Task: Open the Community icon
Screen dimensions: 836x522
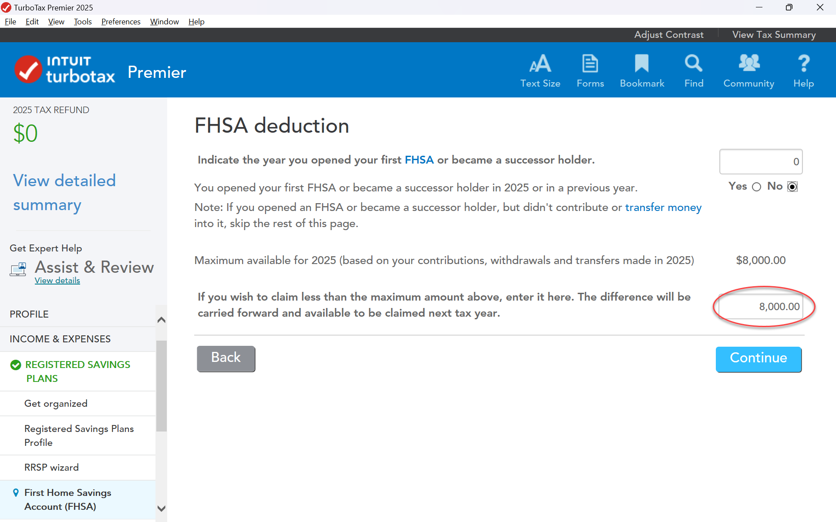Action: (x=748, y=64)
